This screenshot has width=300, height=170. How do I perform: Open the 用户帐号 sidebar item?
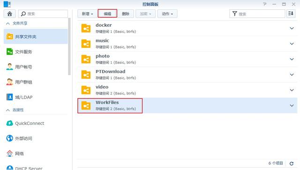click(36, 67)
